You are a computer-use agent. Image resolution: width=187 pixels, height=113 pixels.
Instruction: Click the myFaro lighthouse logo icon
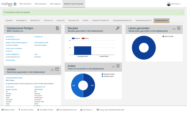tap(15, 4)
